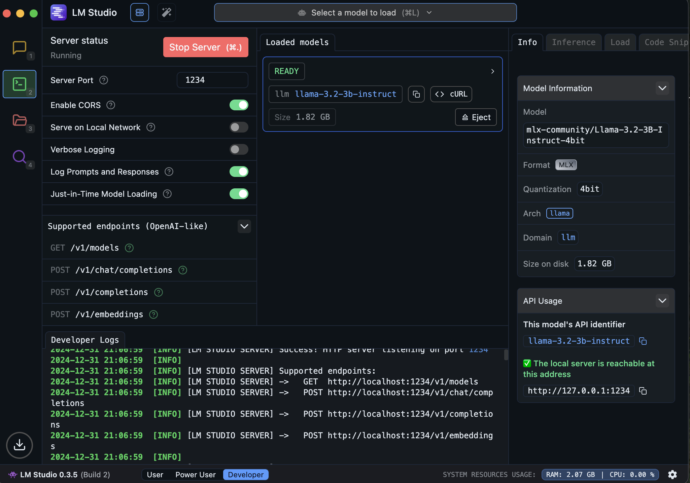Copy the http://127.0.0.1:1234 address
Viewport: 690px width, 483px height.
point(643,391)
